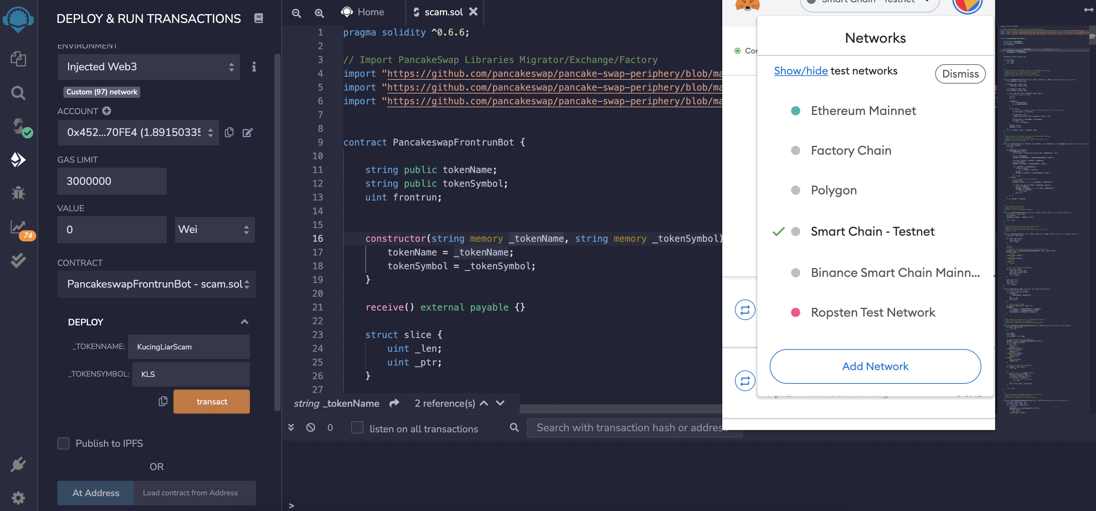1096x511 pixels.
Task: Enable Publish to IPFS checkbox
Action: point(63,443)
